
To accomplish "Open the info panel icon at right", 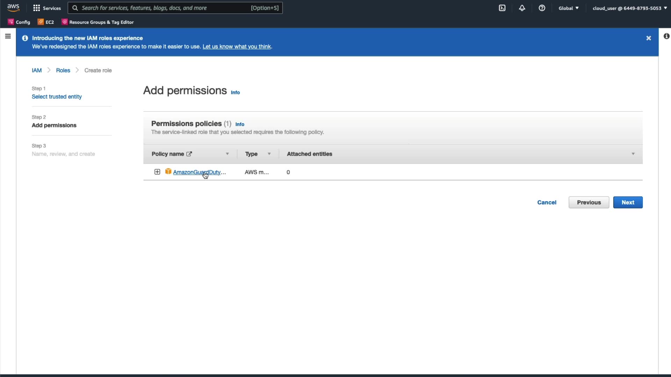I will click(666, 36).
